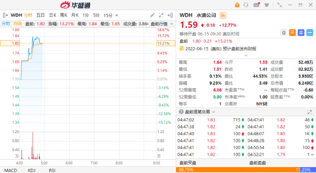Click the 盘前卖盘 header
Screen dimensions: 316x173
coord(257,163)
